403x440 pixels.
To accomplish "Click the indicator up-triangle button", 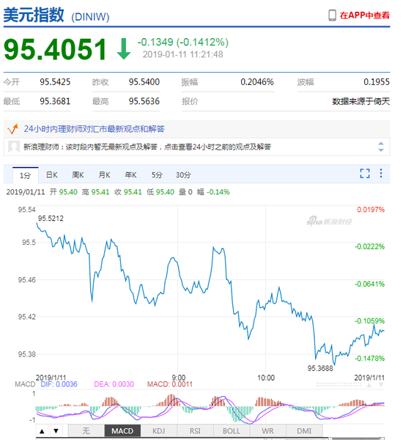I will click(42, 431).
